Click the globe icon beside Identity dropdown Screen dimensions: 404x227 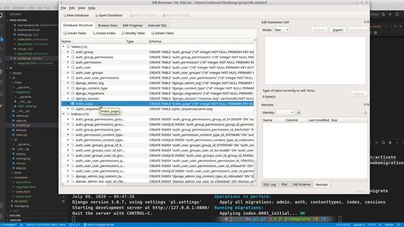pos(299,112)
